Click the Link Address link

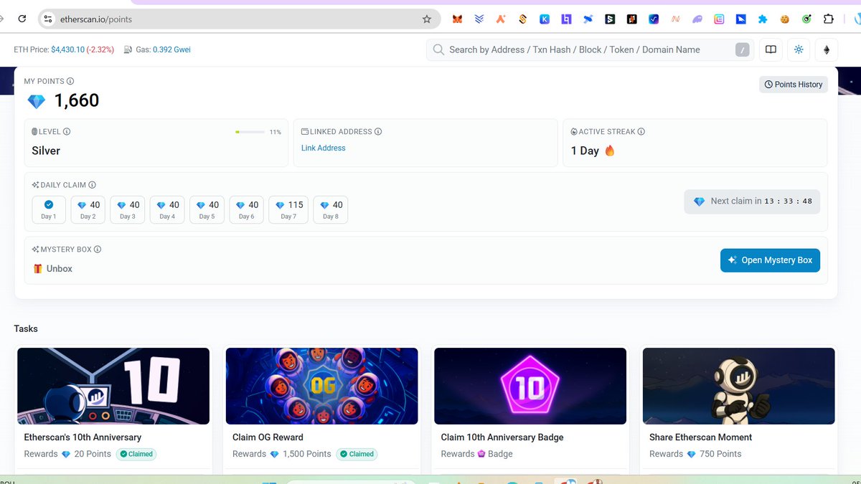point(324,148)
